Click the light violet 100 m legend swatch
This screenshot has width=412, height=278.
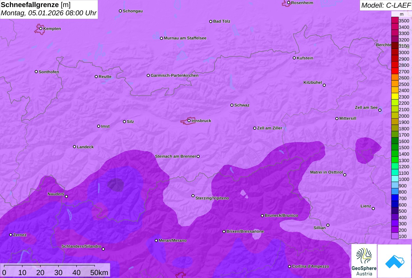(395, 236)
